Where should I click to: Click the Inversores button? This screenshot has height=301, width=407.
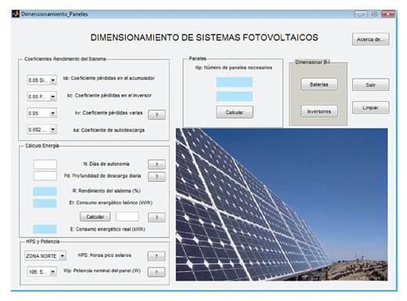point(319,111)
